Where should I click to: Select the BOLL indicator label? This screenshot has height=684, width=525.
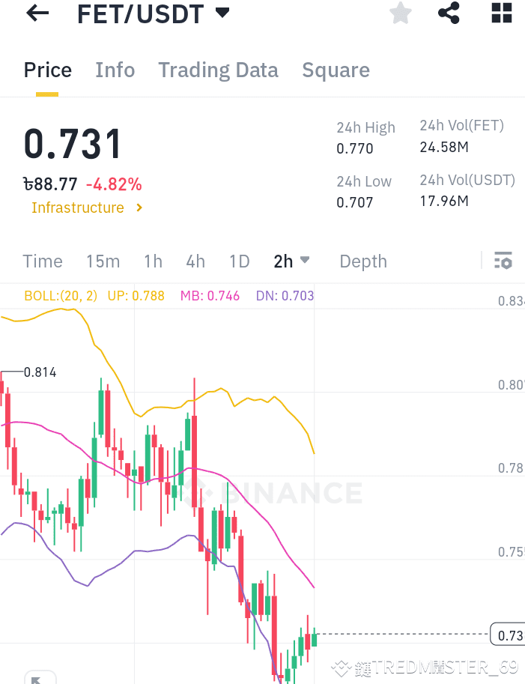[x=60, y=296]
